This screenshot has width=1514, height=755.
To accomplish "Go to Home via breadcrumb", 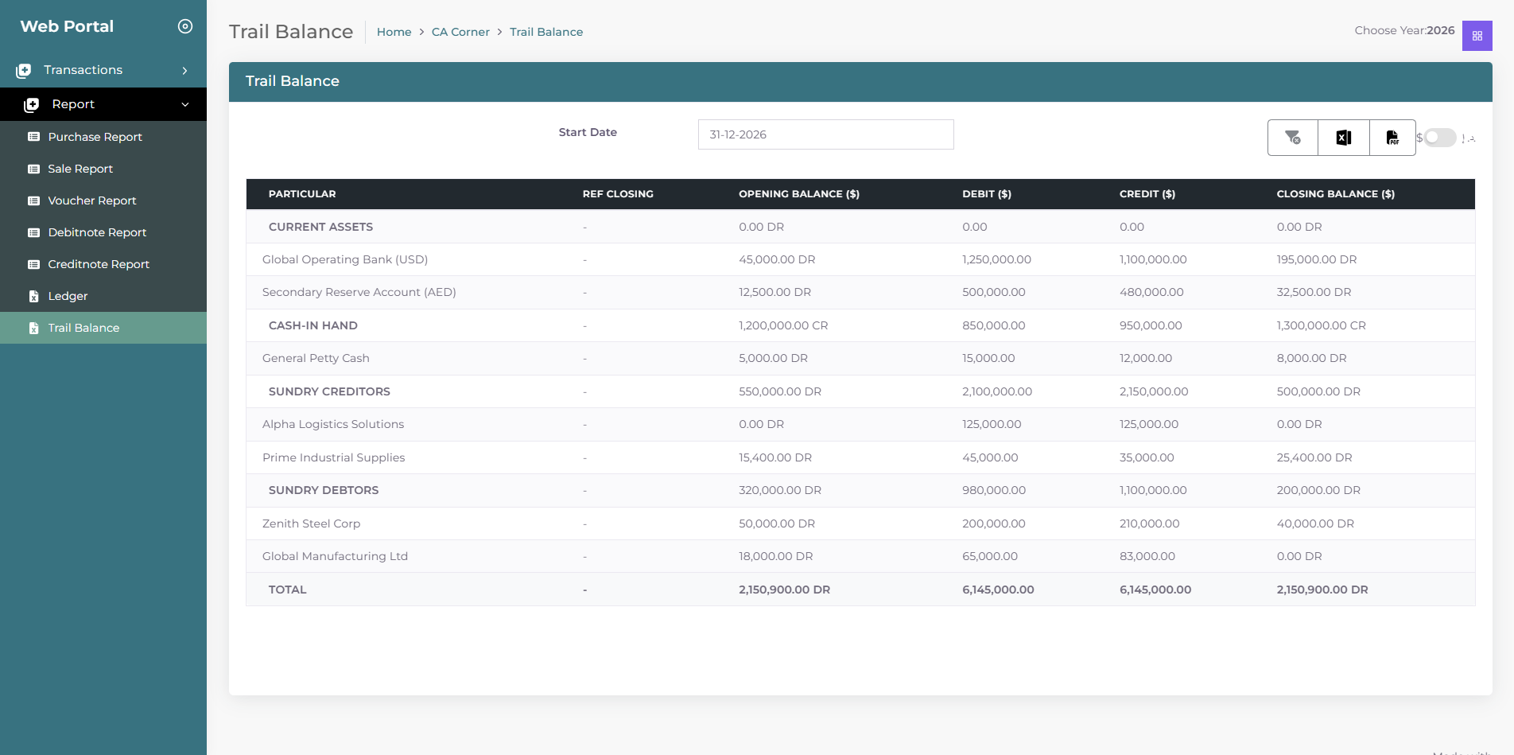I will (x=394, y=32).
